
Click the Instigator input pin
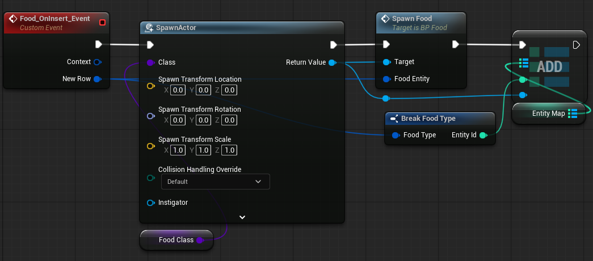click(150, 203)
